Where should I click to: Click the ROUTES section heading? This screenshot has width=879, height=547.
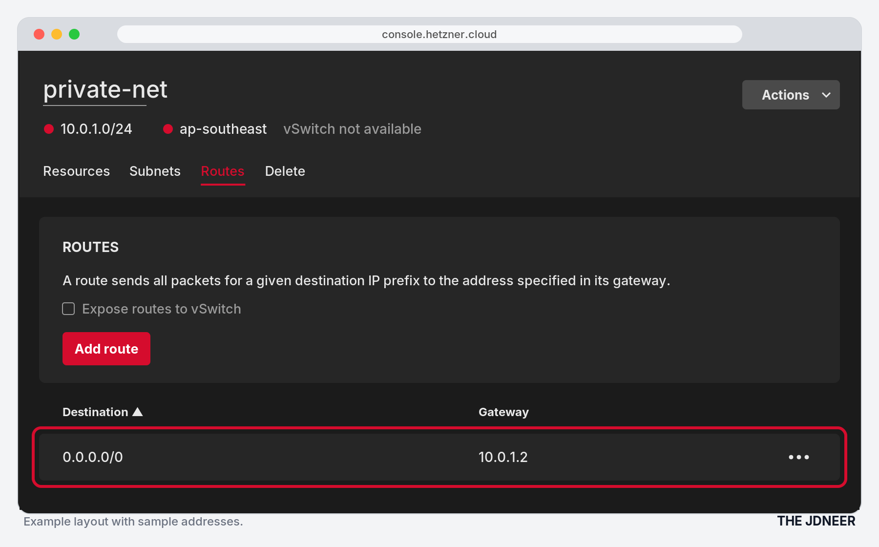[91, 247]
